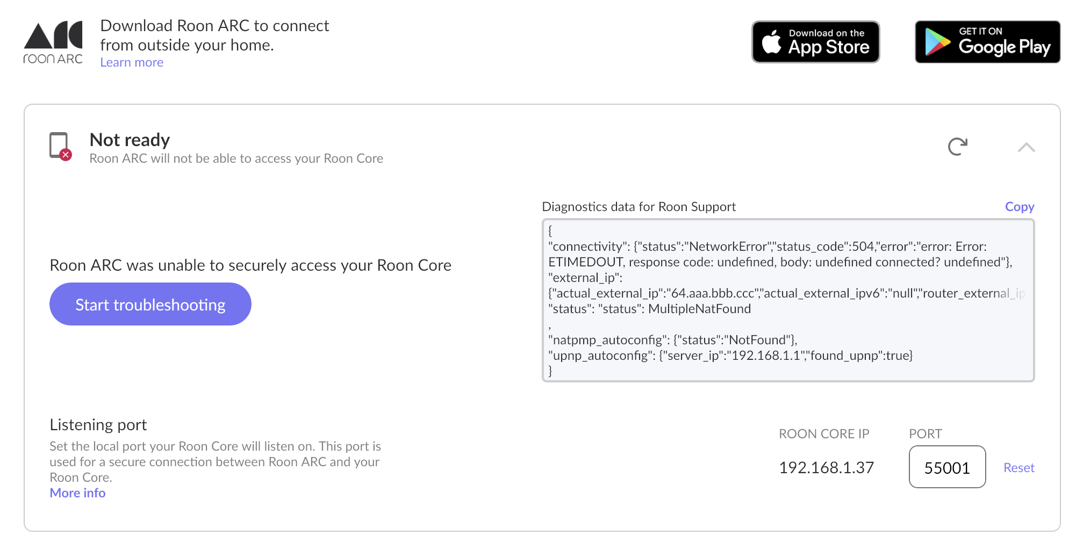Click the Roon ARC logo
The image size is (1076, 550).
53,43
